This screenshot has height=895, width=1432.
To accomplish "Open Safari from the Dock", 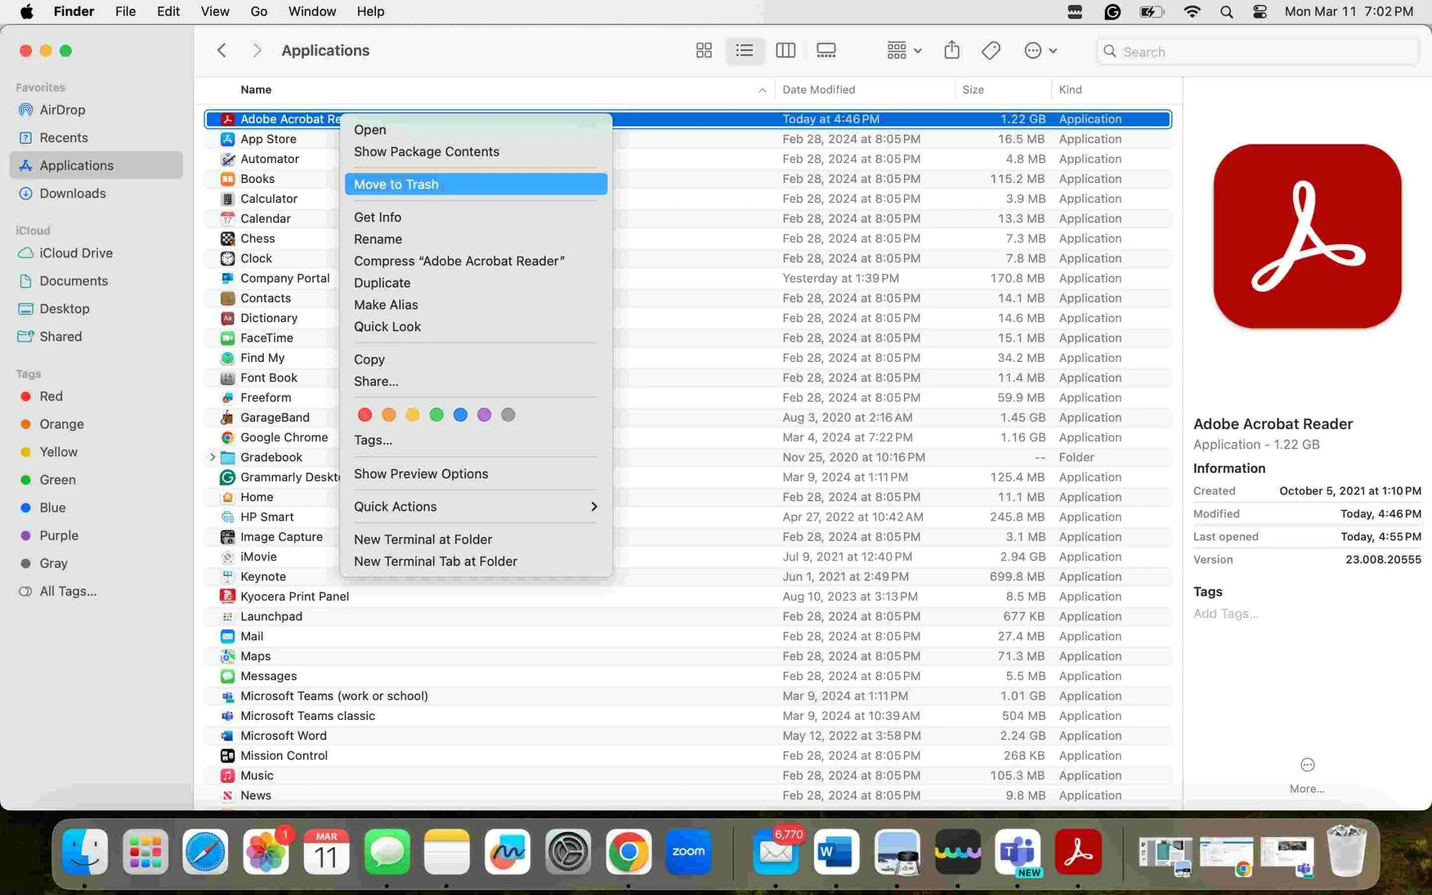I will pyautogui.click(x=205, y=852).
